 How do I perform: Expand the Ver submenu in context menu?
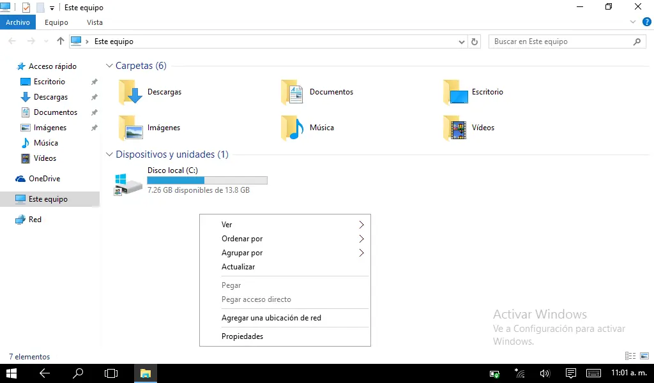(285, 225)
